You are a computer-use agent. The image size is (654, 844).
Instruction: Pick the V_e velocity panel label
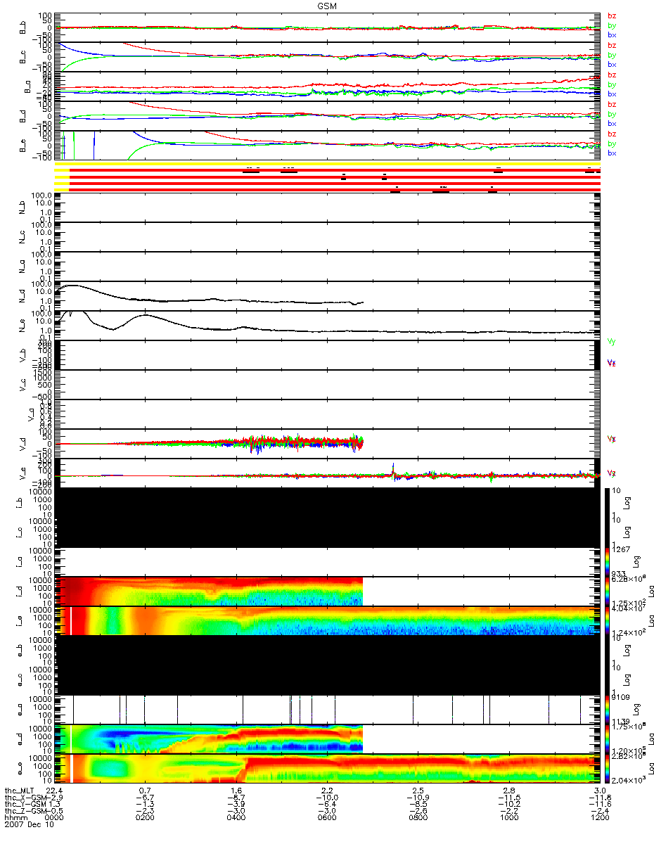click(23, 473)
